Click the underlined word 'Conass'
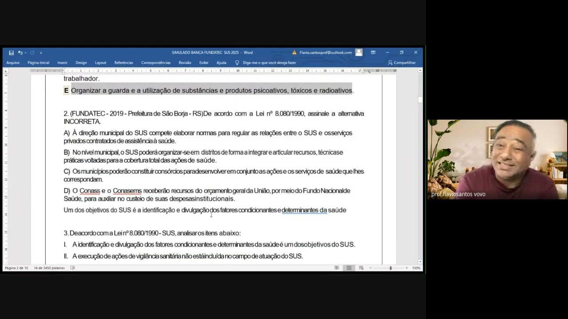 pyautogui.click(x=90, y=191)
